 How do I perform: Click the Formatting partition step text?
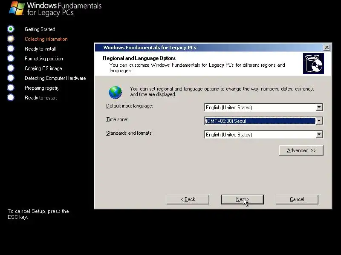pyautogui.click(x=44, y=59)
